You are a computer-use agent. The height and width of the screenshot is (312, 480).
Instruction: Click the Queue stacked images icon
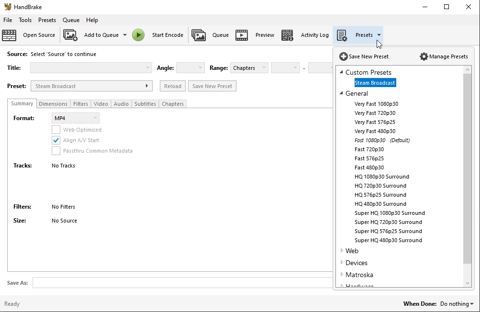tap(199, 35)
